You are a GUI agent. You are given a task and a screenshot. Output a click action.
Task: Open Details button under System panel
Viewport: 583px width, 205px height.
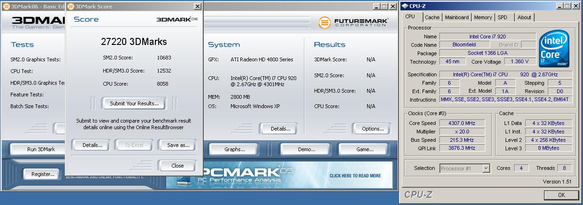281,129
